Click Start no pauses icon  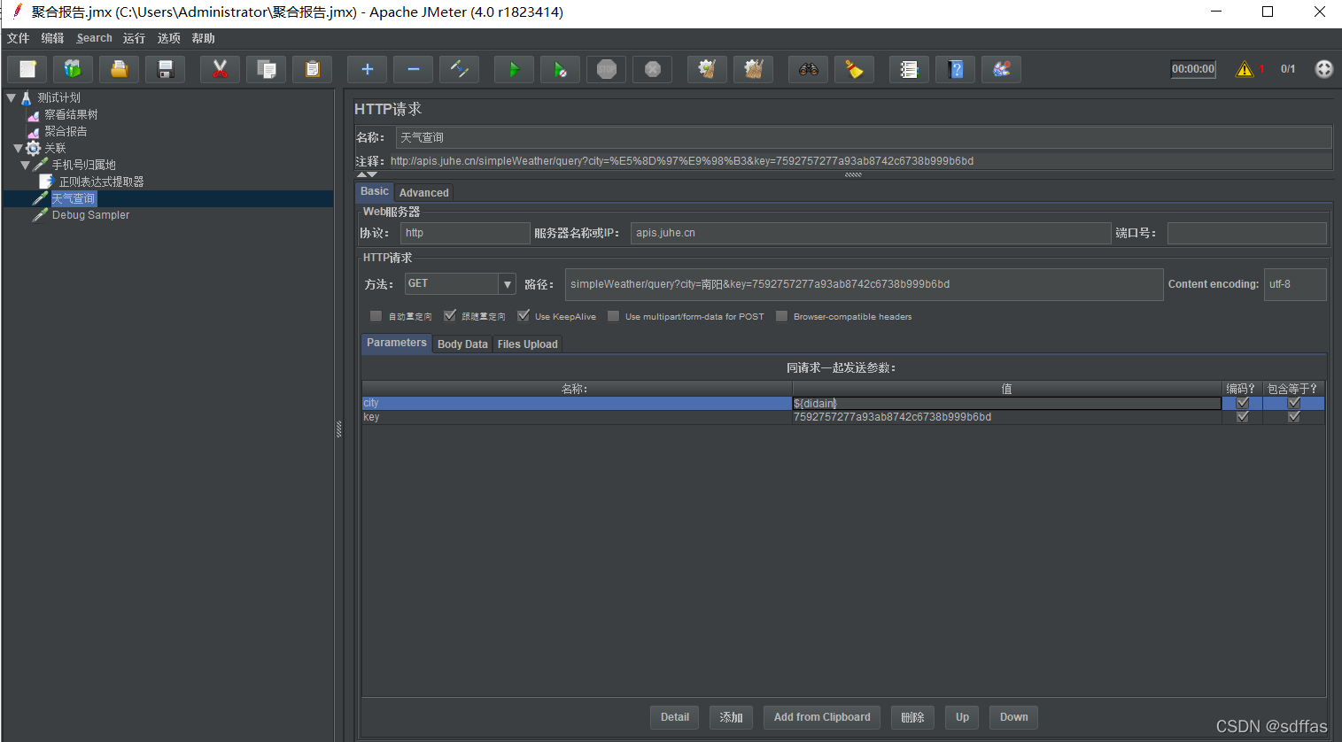[x=561, y=69]
